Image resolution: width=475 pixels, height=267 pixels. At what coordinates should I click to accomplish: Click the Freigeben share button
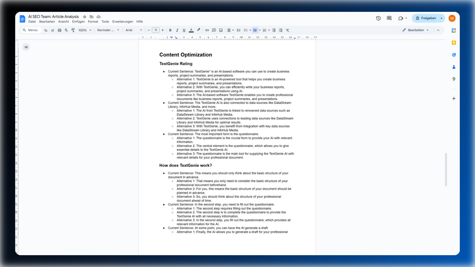click(425, 18)
